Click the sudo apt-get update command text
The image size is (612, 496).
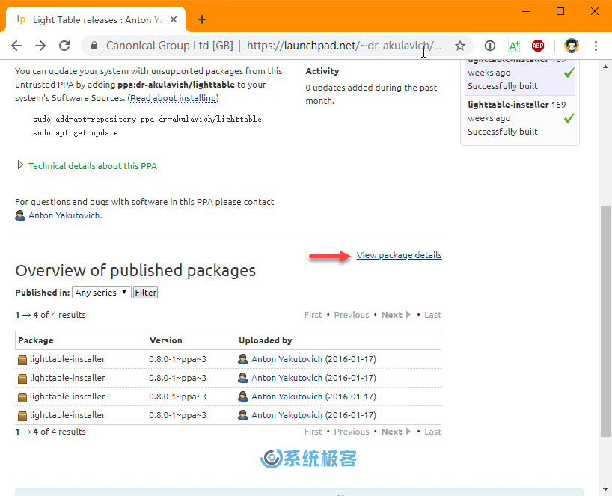(x=76, y=132)
